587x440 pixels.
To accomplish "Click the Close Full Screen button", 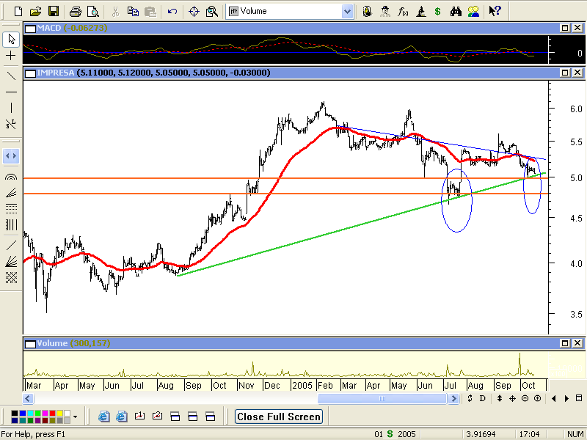I will tap(279, 417).
